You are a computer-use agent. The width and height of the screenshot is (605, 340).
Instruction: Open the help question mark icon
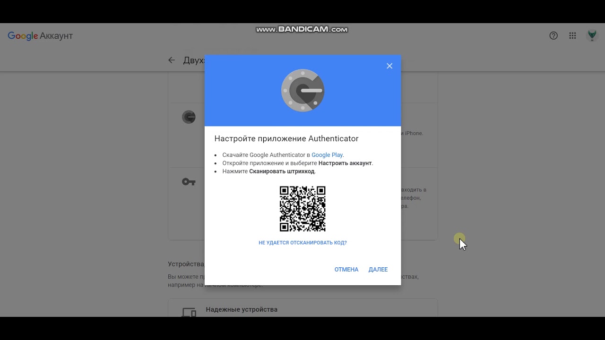(x=553, y=36)
